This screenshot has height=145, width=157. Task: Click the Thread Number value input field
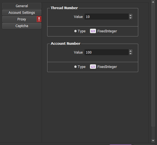pos(107,17)
